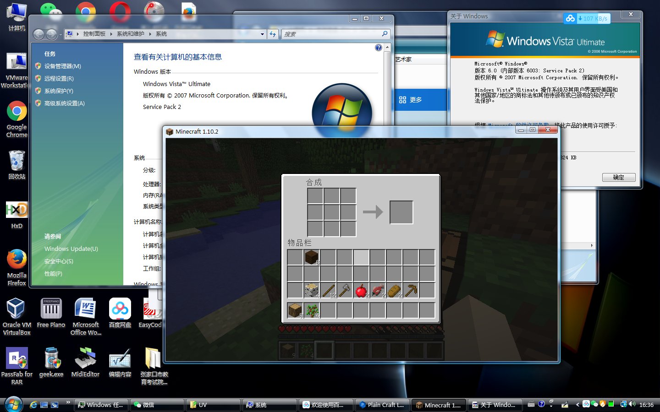Click the refresh button in address bar

coord(273,34)
